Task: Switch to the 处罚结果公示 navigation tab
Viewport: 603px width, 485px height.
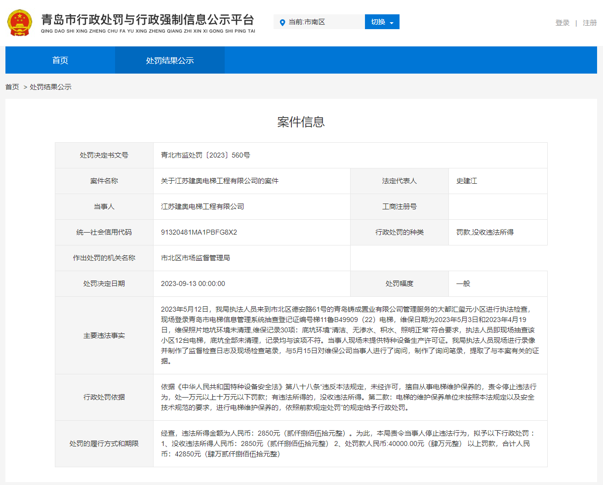Action: click(x=170, y=60)
